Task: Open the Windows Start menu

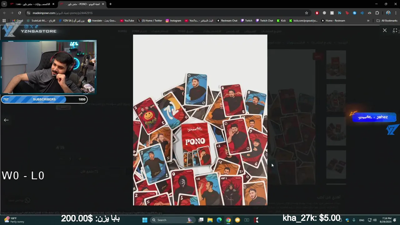Action: 145,220
